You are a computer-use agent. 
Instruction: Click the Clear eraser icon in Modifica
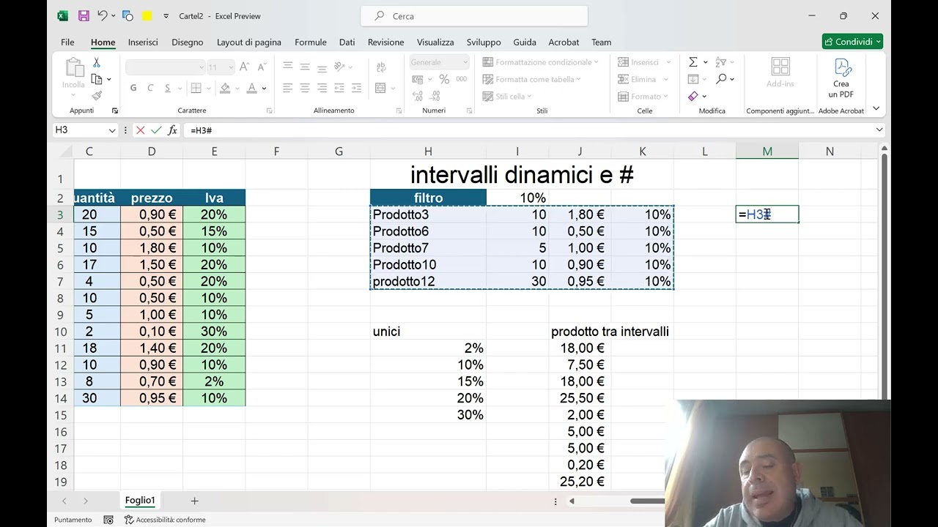point(693,96)
